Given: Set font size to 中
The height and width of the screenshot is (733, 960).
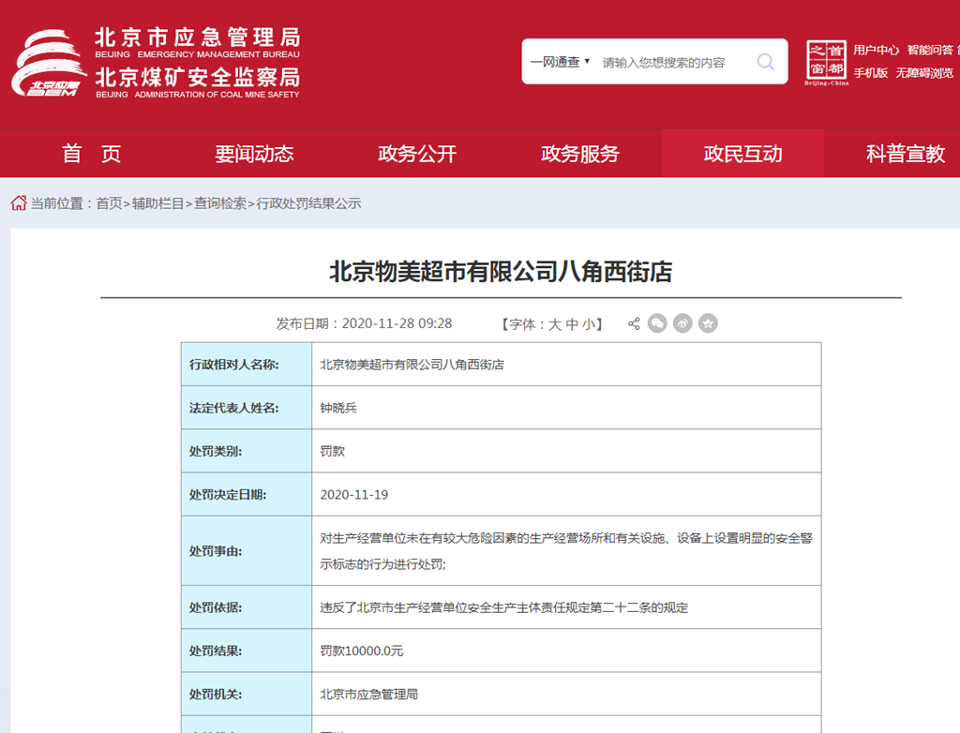Looking at the screenshot, I should click(572, 324).
